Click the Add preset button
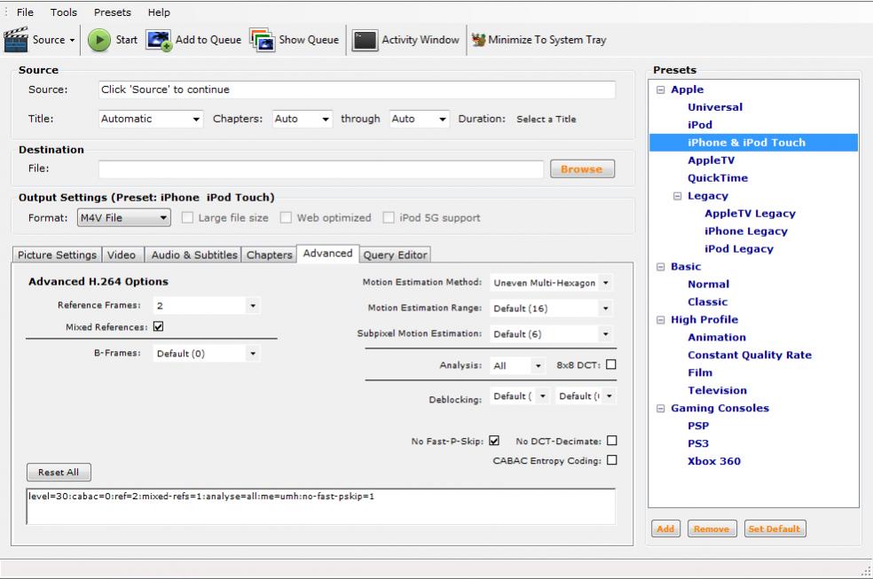 click(x=665, y=529)
